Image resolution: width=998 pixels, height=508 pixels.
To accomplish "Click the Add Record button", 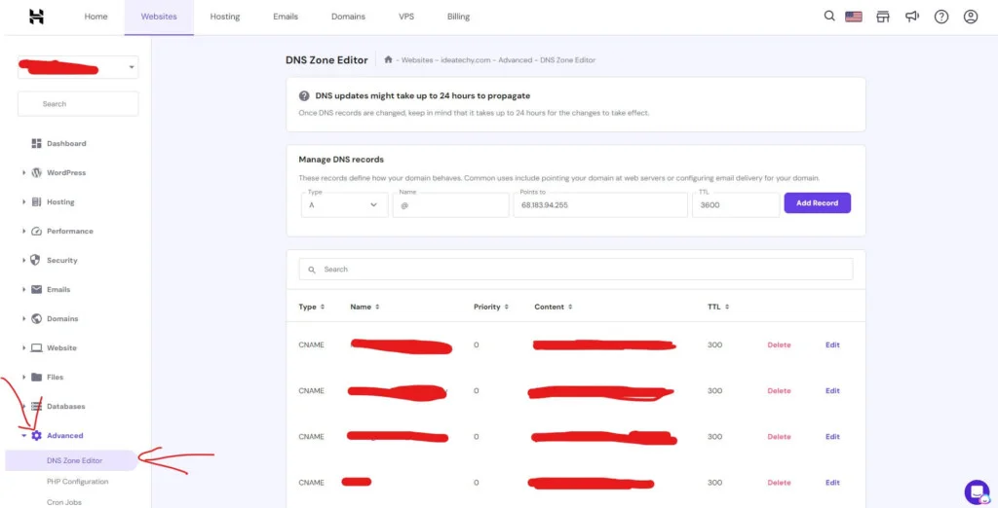I will [818, 203].
